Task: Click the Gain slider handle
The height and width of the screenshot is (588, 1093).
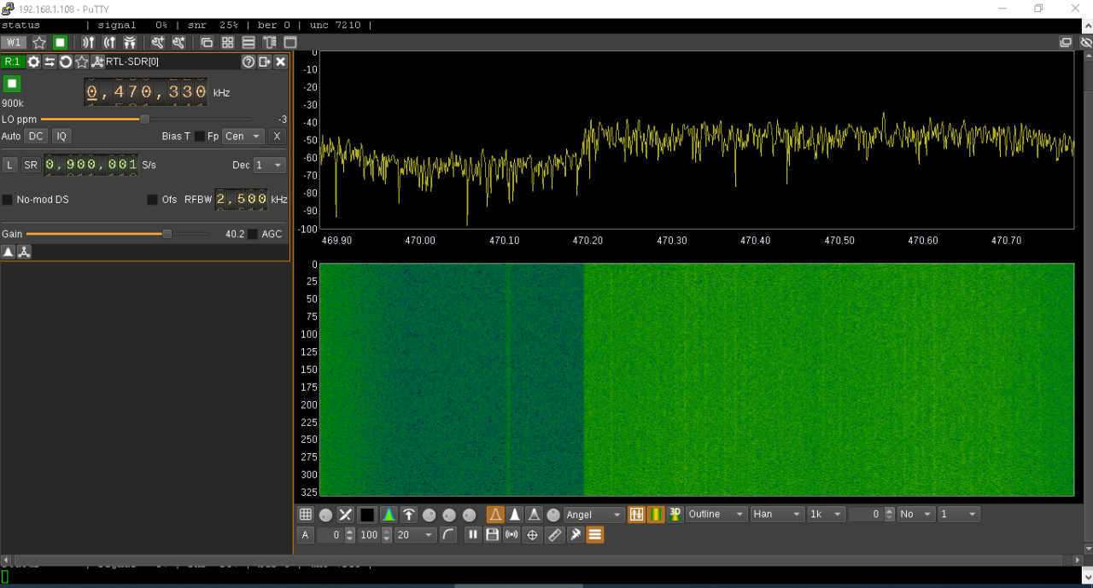Action: click(x=167, y=234)
